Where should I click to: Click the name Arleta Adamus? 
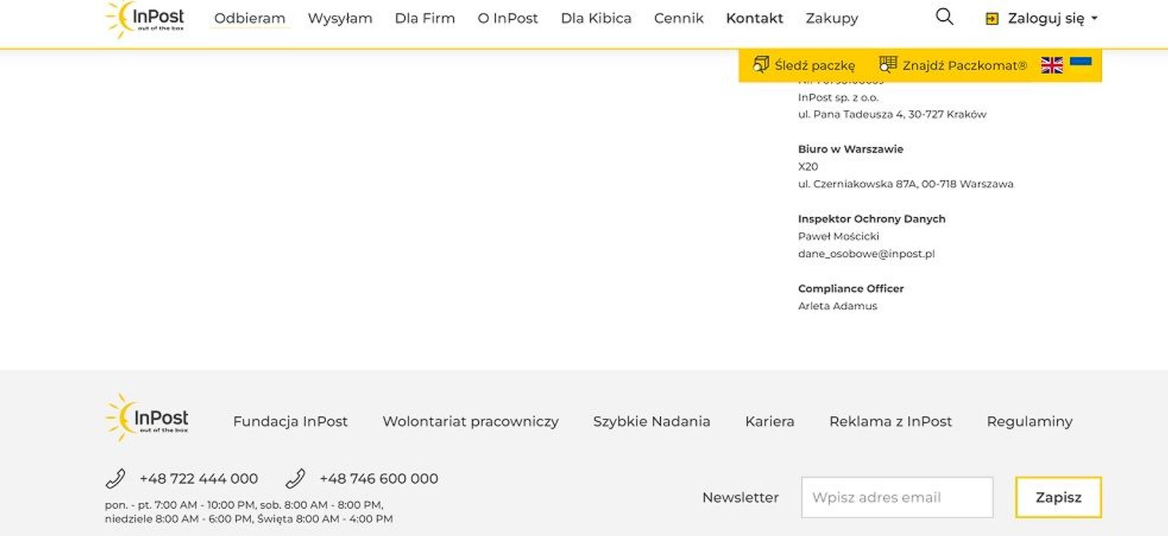(x=837, y=306)
